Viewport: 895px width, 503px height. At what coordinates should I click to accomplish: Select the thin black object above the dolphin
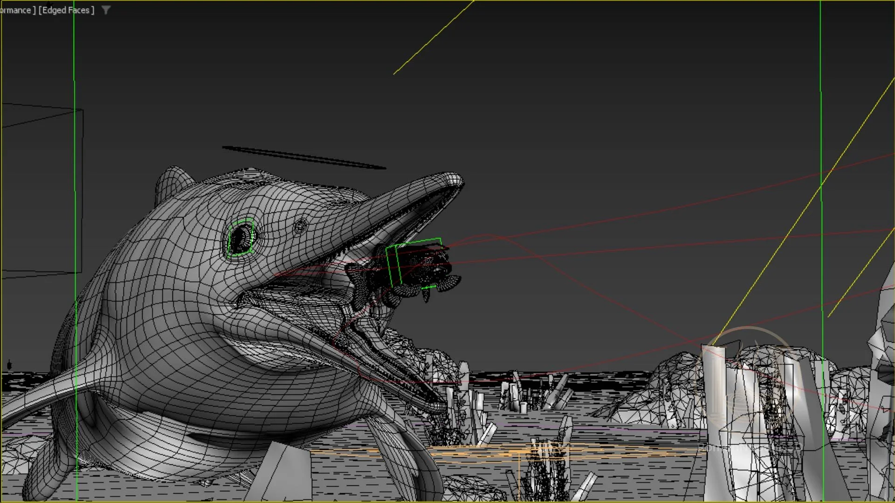click(x=303, y=157)
